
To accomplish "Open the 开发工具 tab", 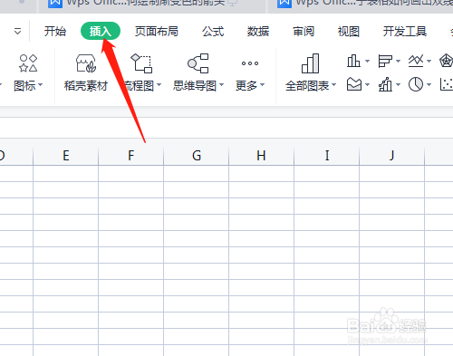I will pos(405,31).
